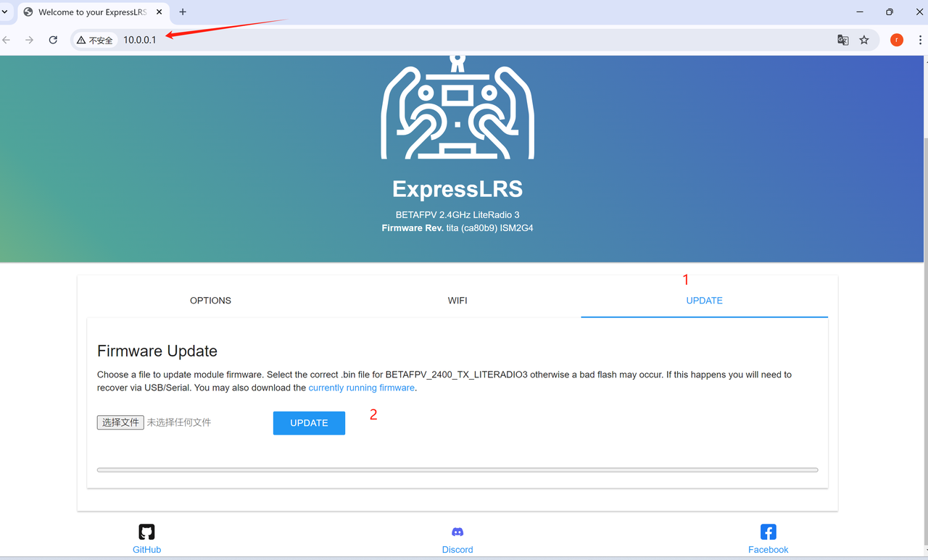The image size is (928, 560).
Task: Click the Facebook text link
Action: pos(768,550)
